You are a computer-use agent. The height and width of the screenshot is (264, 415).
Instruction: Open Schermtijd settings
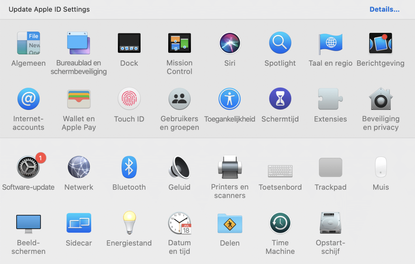[280, 99]
